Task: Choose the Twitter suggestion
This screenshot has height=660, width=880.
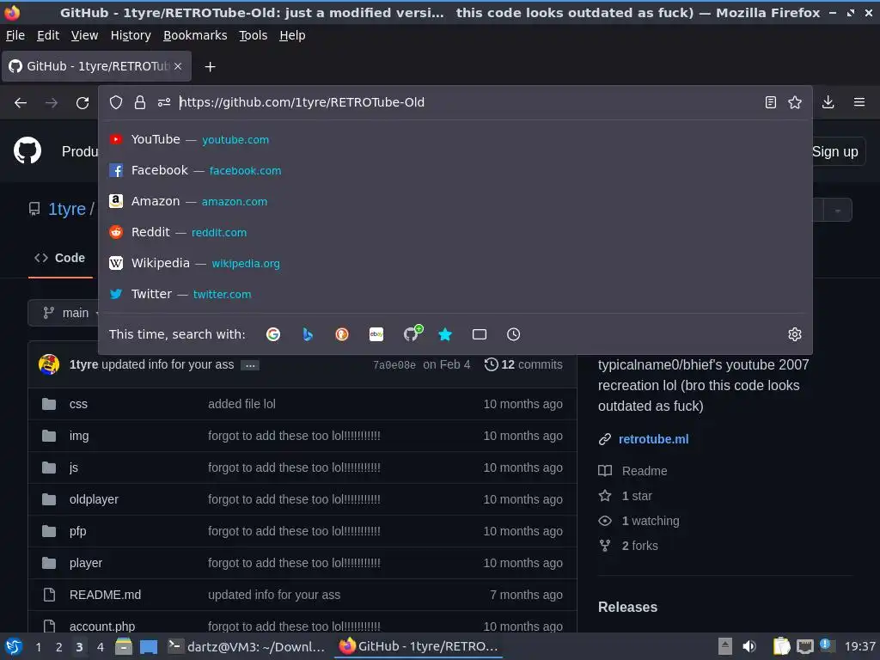Action: (455, 294)
